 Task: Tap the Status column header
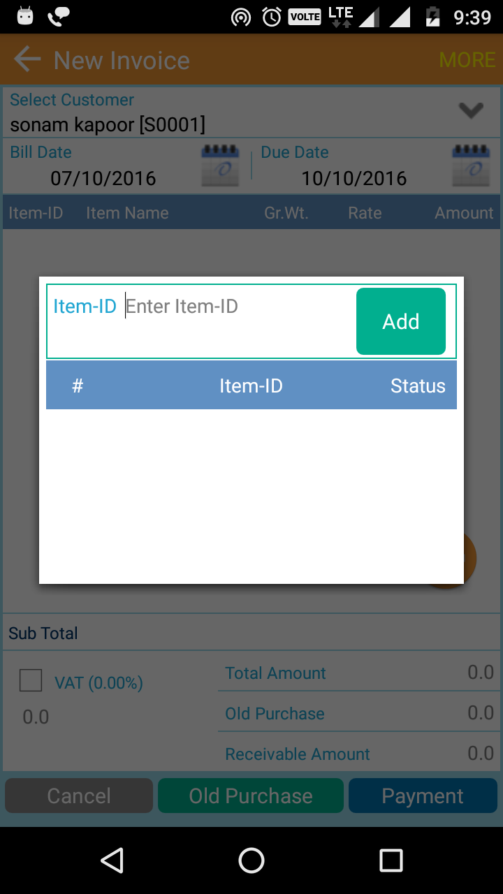[418, 386]
